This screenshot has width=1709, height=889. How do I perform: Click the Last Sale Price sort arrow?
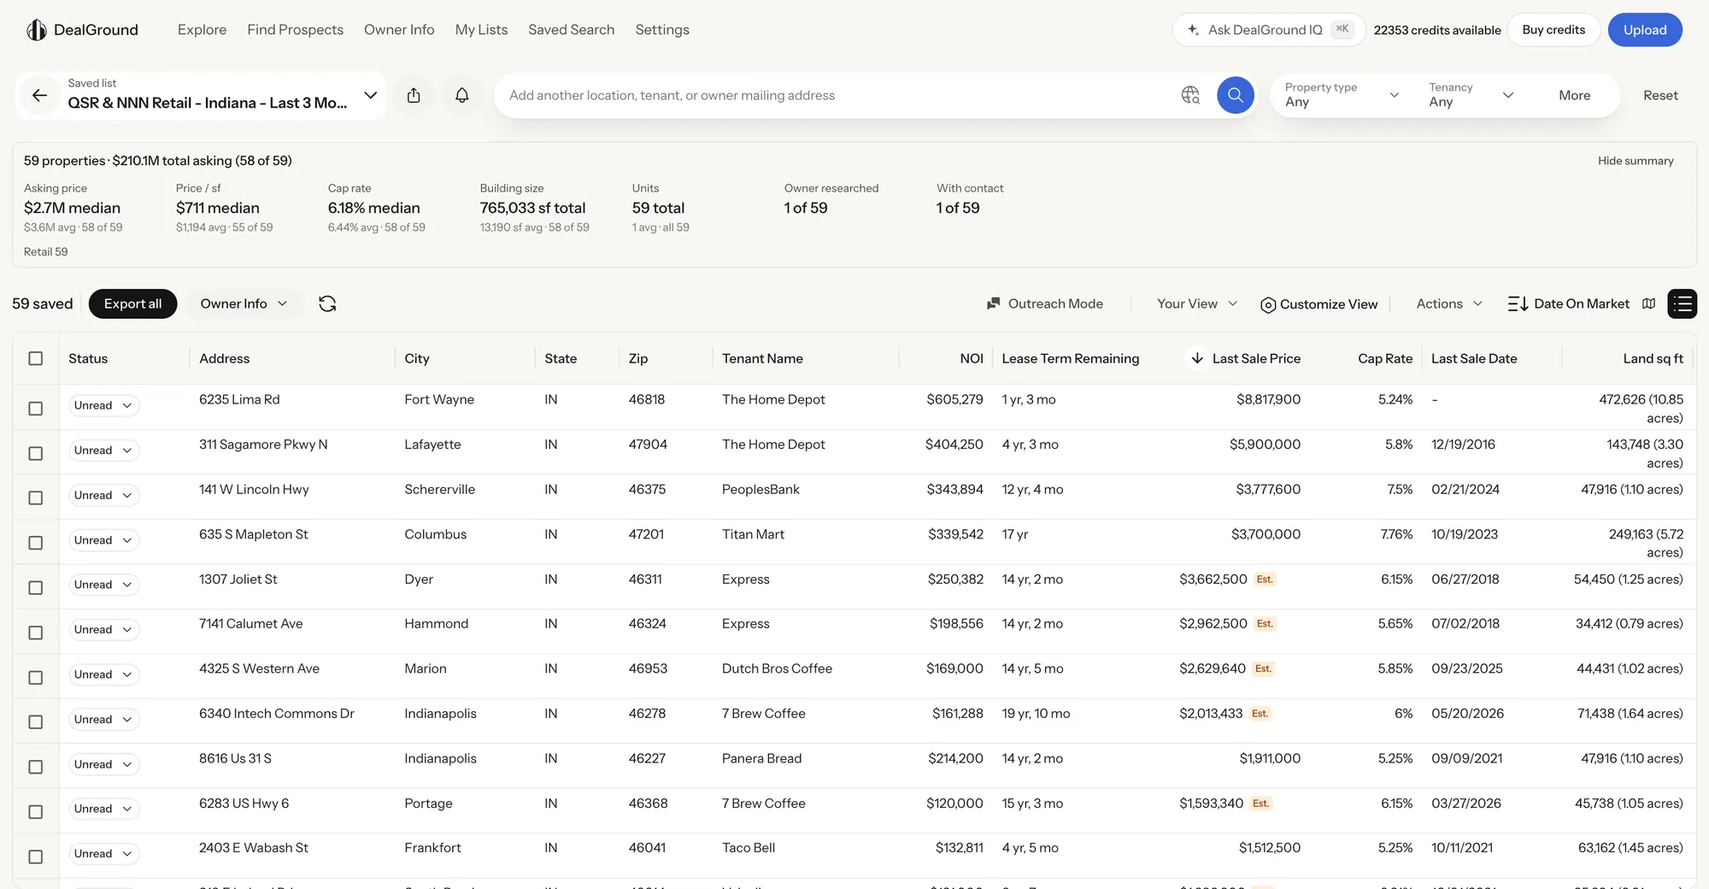(x=1197, y=358)
